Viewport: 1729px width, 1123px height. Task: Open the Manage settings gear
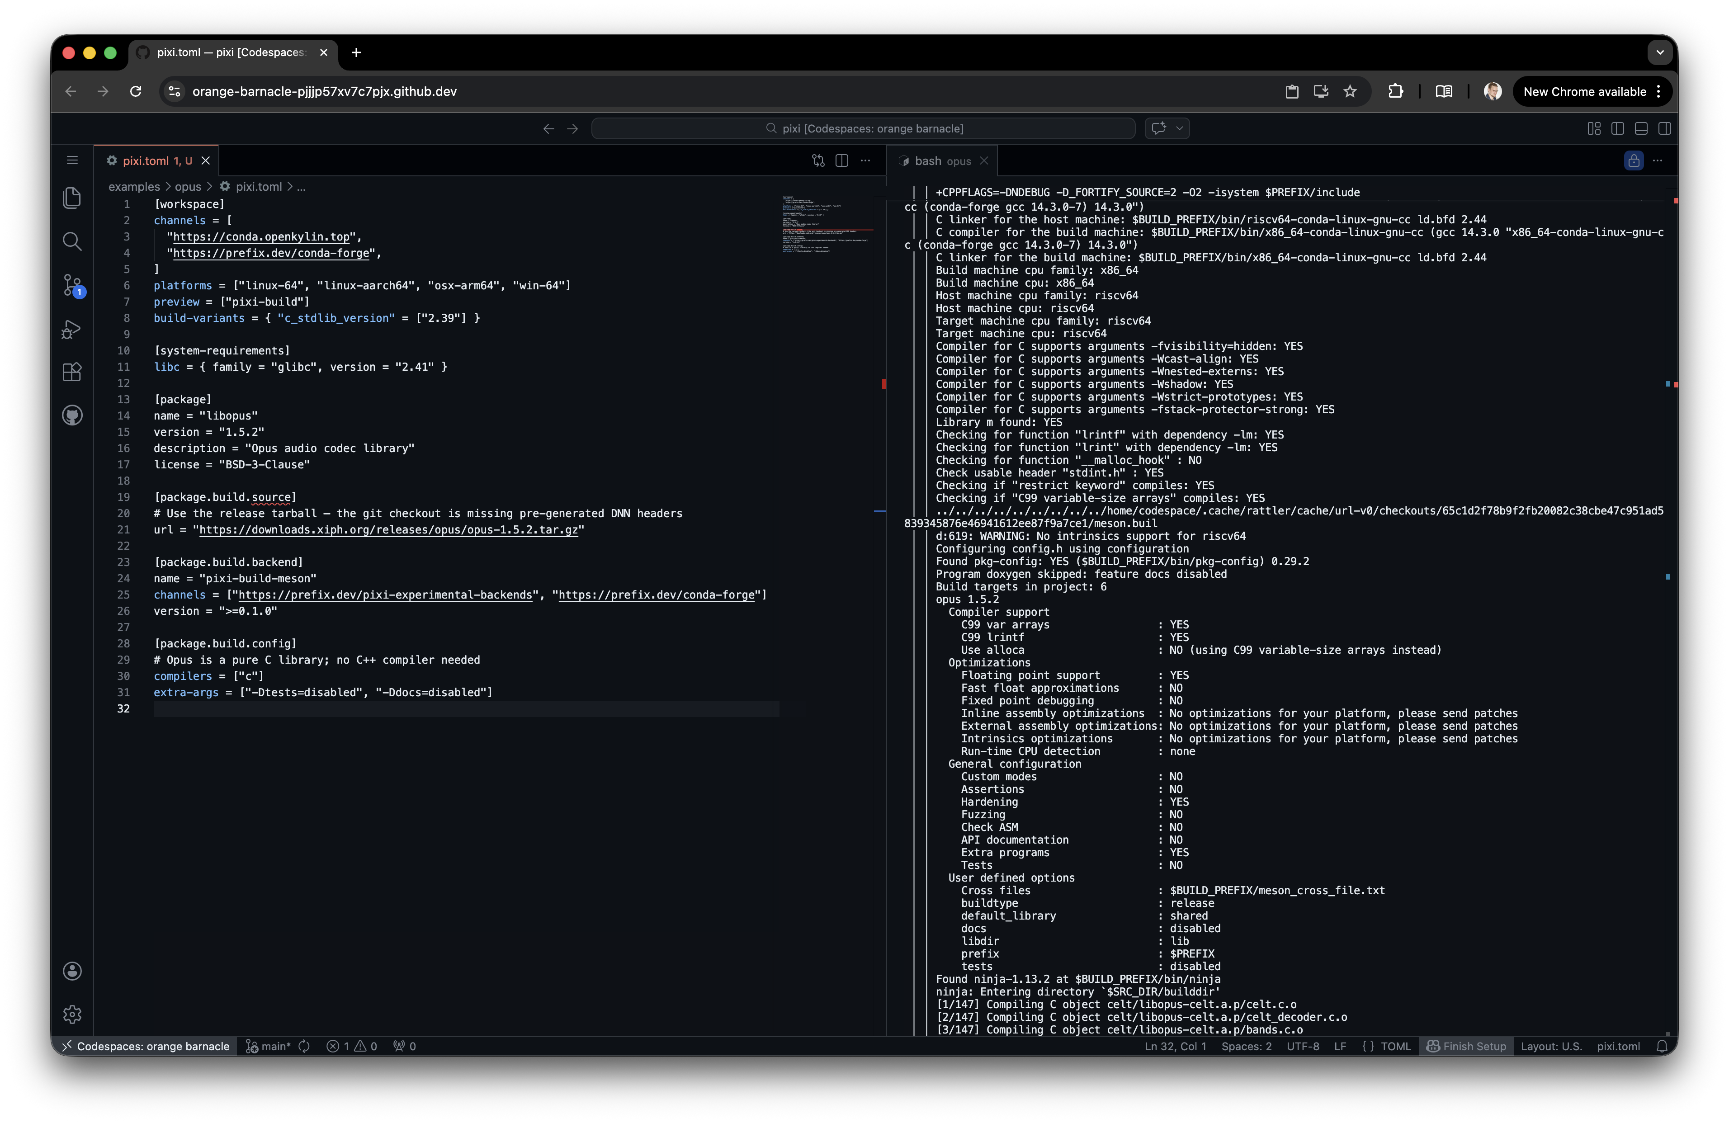click(72, 1014)
